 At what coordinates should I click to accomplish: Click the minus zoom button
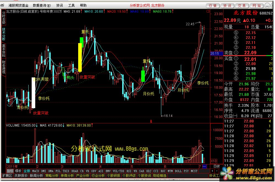click(x=217, y=171)
